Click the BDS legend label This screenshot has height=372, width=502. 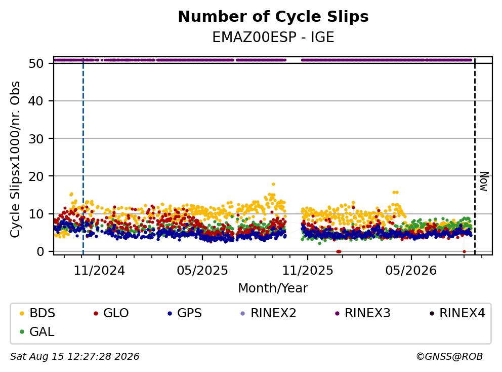click(43, 313)
